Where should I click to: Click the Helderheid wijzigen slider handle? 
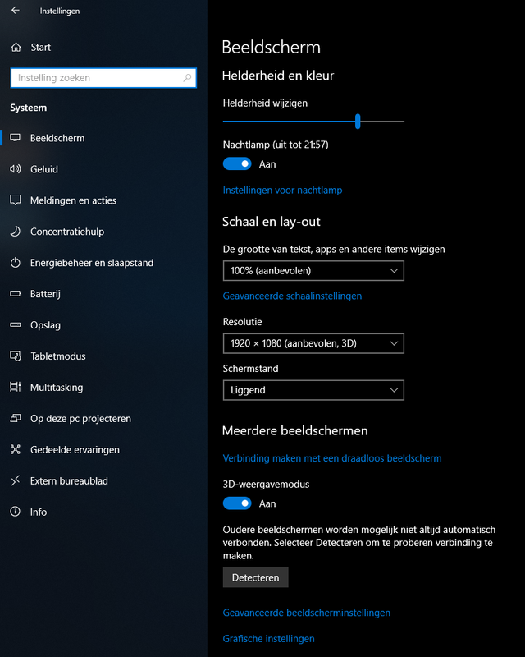coord(358,121)
